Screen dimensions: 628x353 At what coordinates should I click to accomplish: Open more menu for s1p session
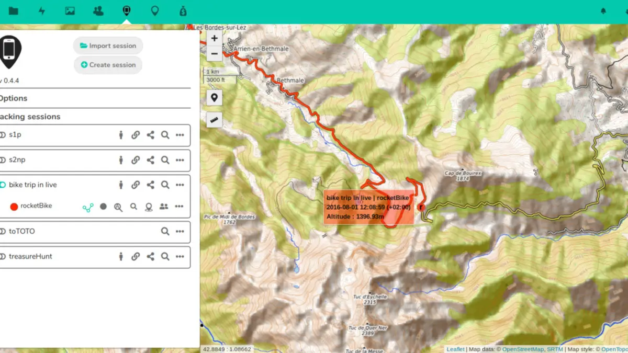click(x=180, y=135)
